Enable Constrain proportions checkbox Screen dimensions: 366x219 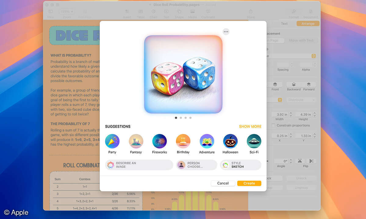point(273,125)
